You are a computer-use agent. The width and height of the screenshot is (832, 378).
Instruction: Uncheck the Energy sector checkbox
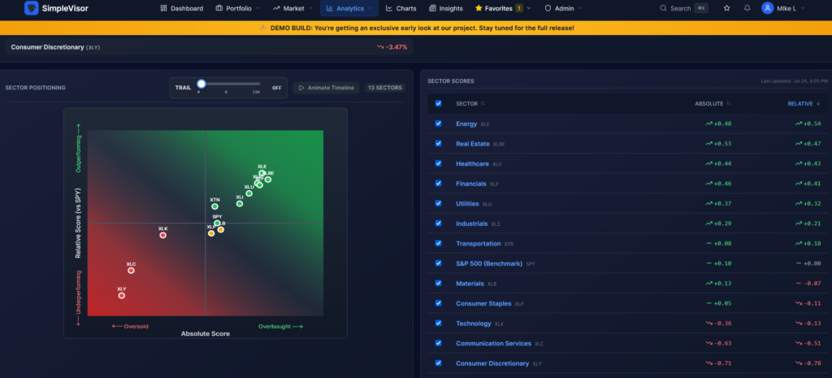tap(438, 124)
